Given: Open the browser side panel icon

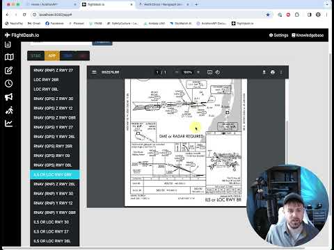Looking at the screenshot, I should tap(309, 15).
